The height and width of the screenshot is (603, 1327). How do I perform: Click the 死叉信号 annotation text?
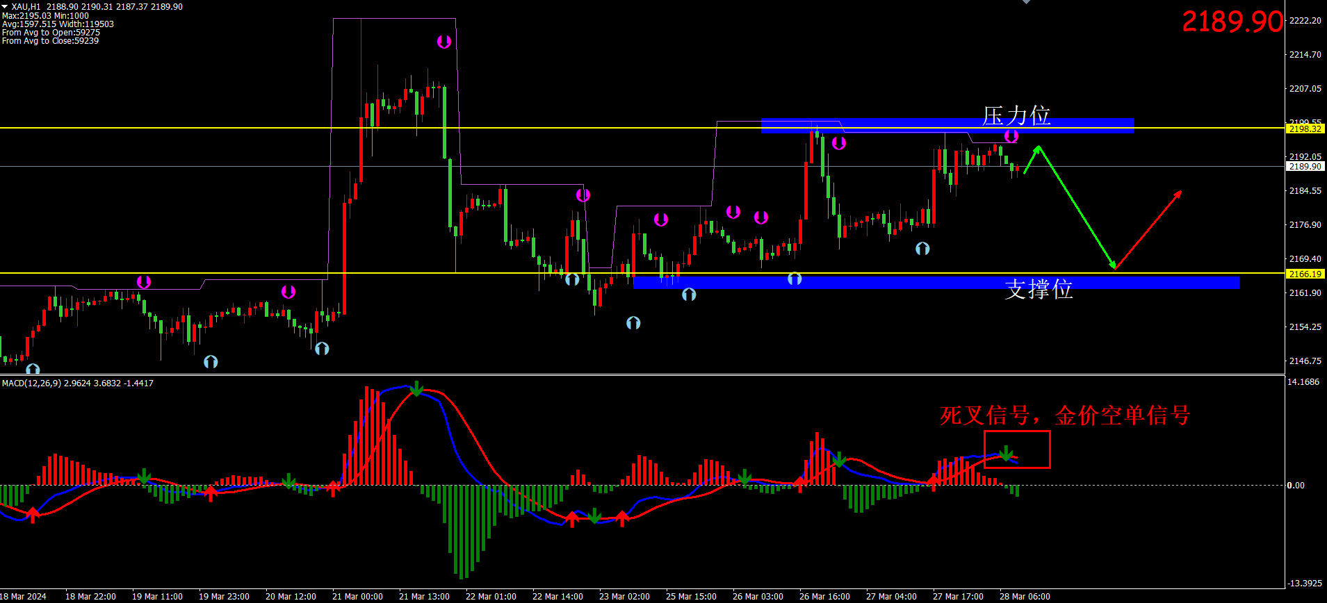pyautogui.click(x=1064, y=415)
